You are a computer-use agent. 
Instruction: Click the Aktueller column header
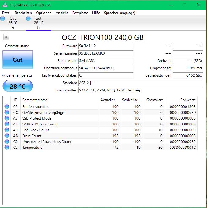coord(109,100)
